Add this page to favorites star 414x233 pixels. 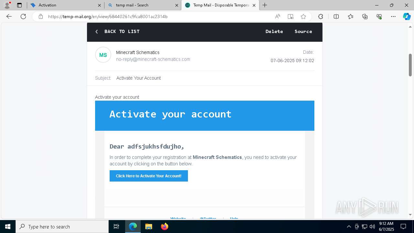pyautogui.click(x=303, y=17)
